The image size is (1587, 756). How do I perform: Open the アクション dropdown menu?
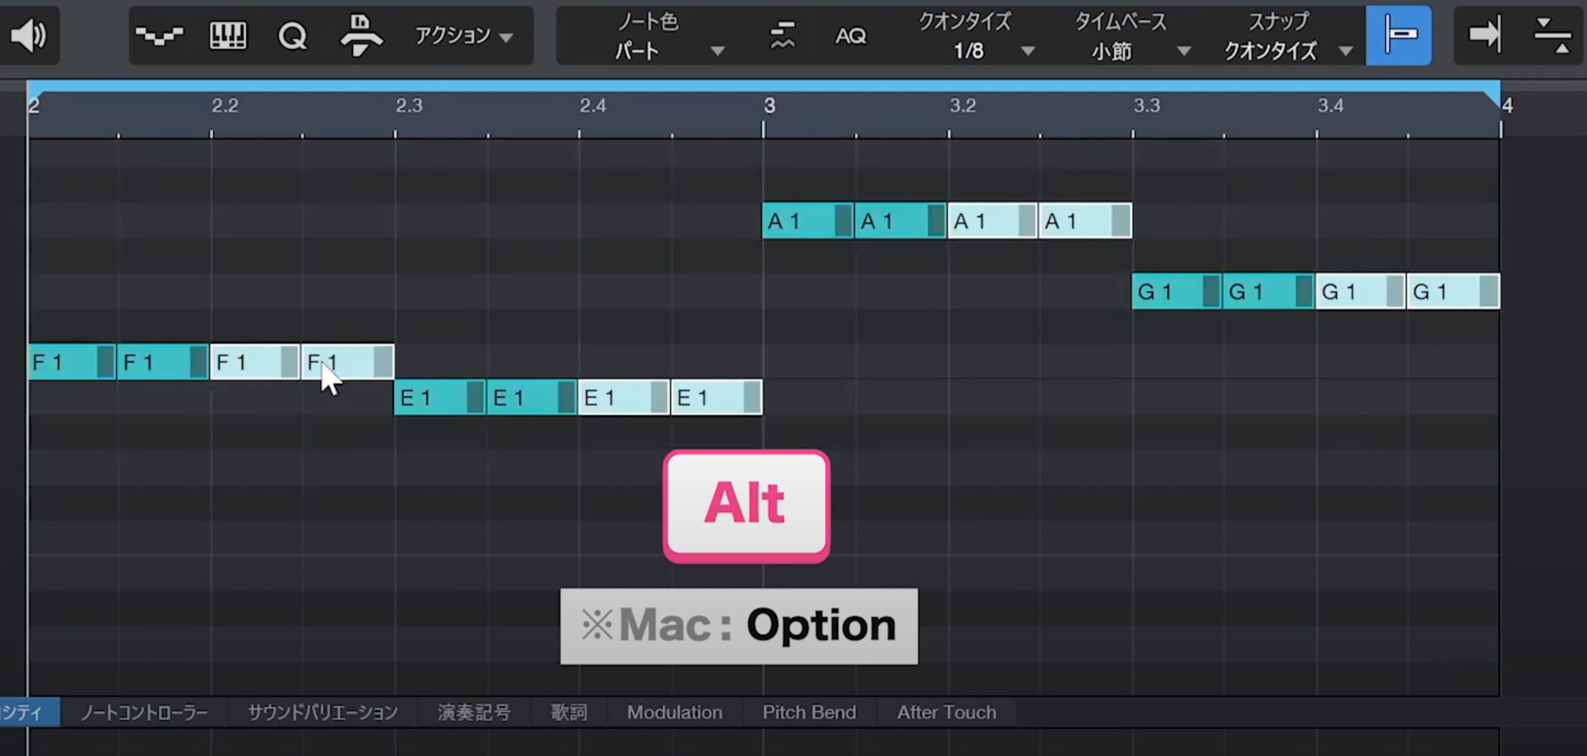click(x=463, y=36)
